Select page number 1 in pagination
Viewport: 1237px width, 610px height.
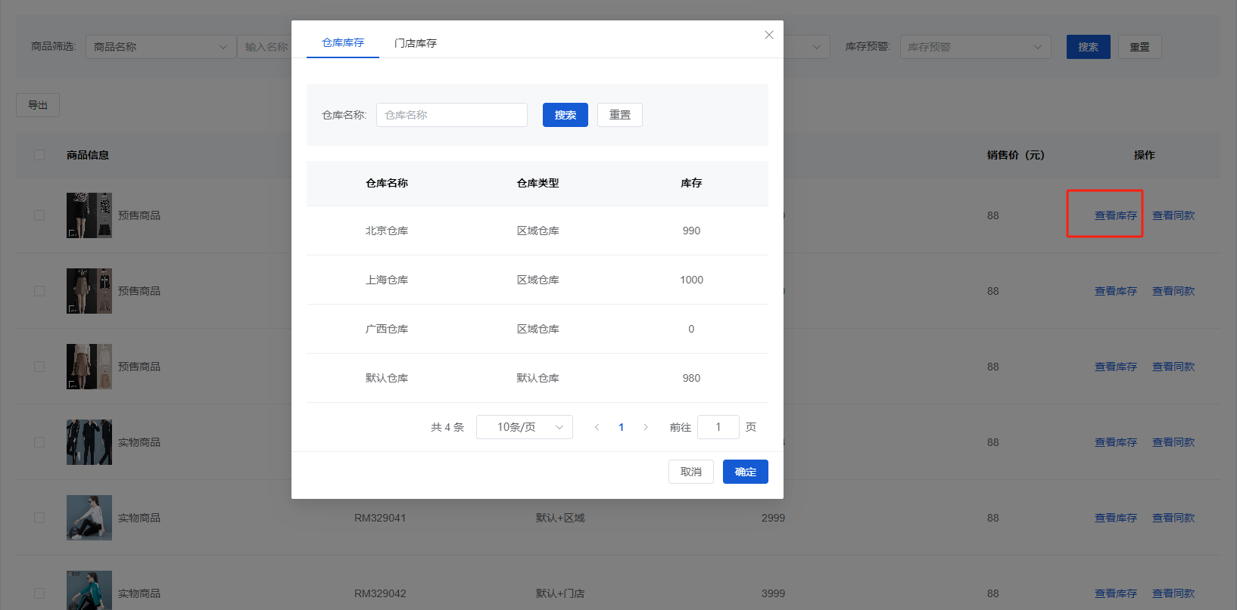coord(622,427)
